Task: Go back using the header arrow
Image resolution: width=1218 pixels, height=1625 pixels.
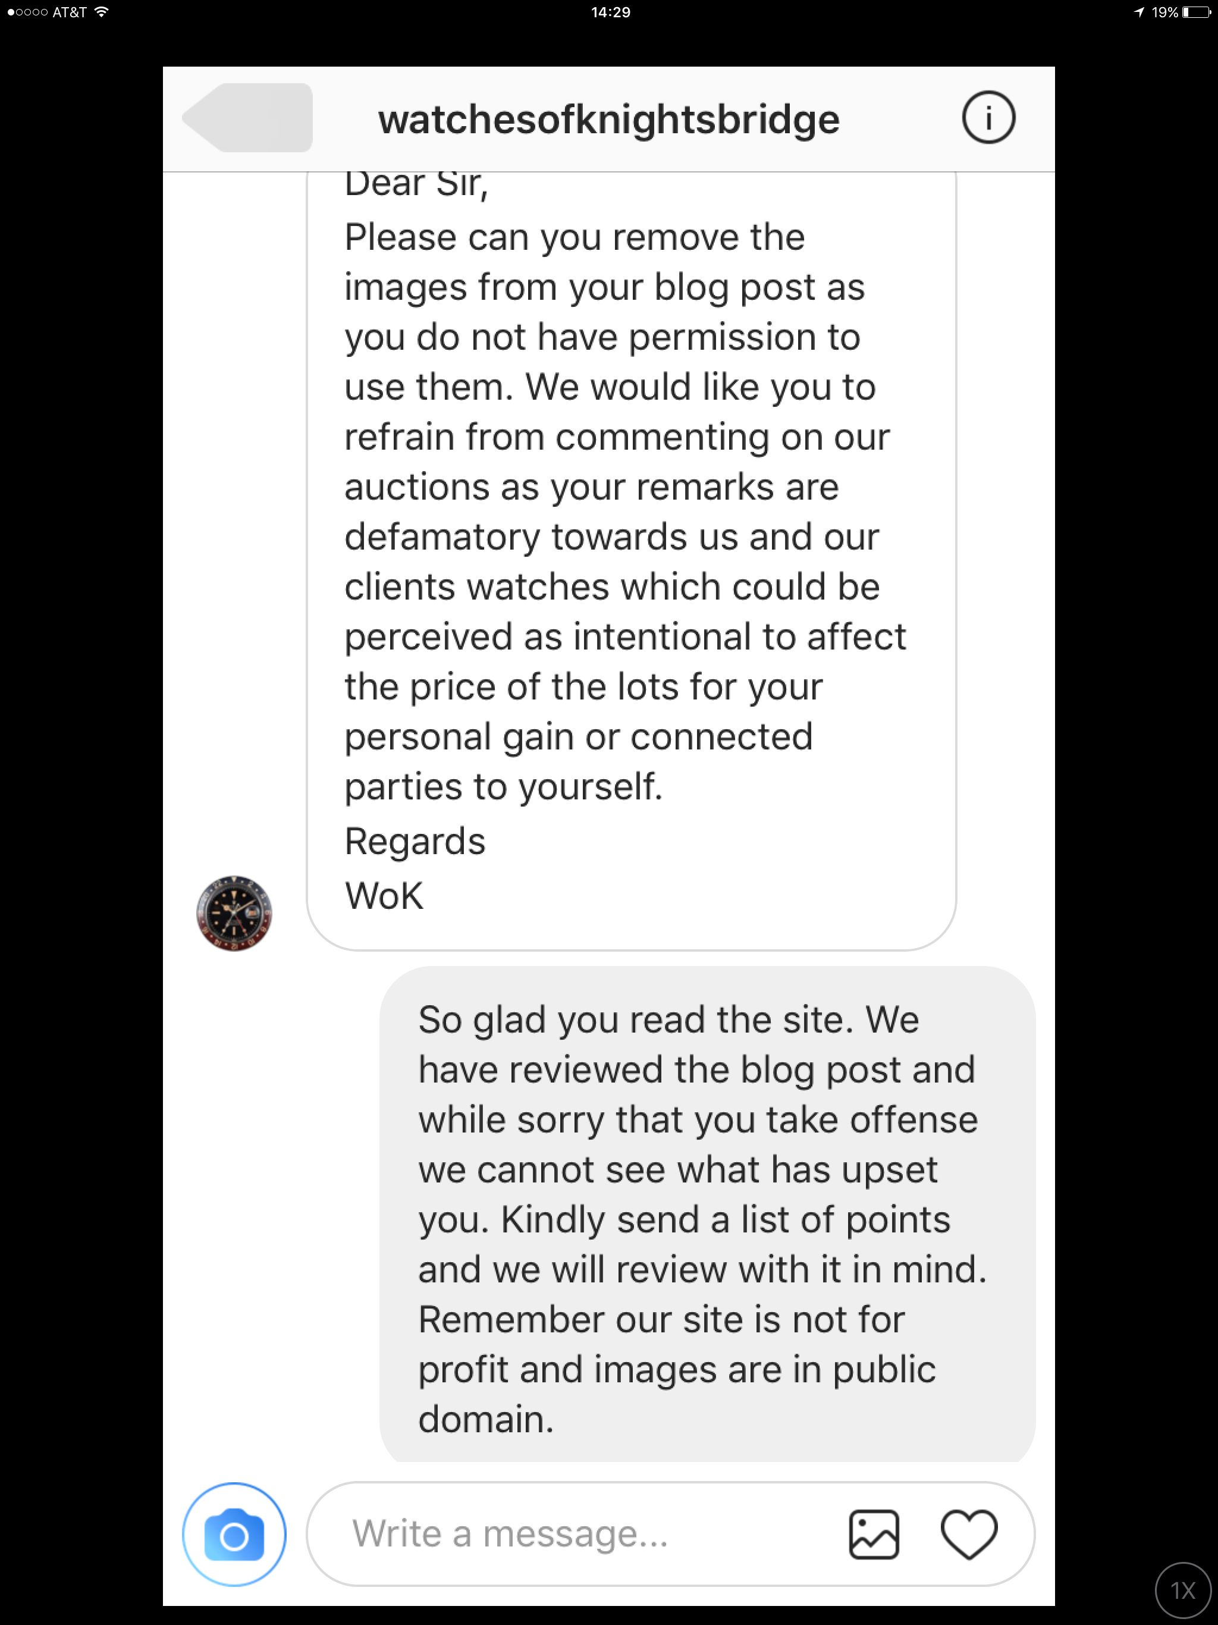Action: 247,118
